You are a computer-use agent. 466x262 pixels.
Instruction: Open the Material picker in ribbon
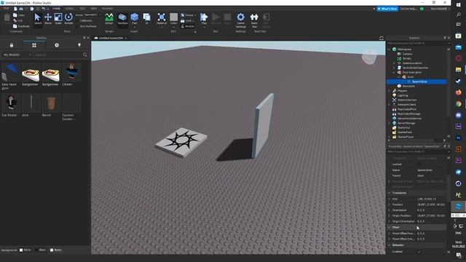click(x=162, y=20)
